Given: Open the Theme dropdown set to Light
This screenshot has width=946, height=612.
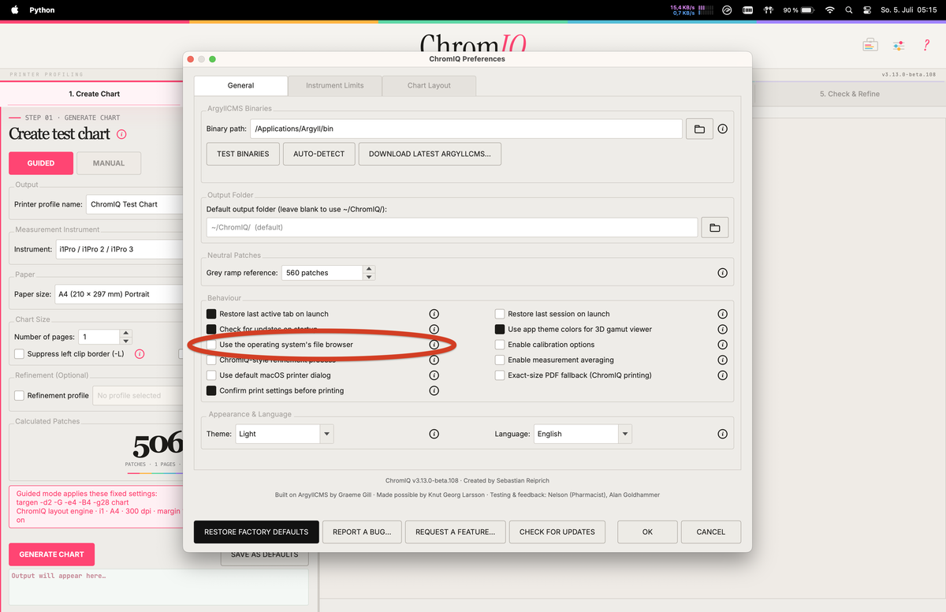Looking at the screenshot, I should (x=285, y=434).
